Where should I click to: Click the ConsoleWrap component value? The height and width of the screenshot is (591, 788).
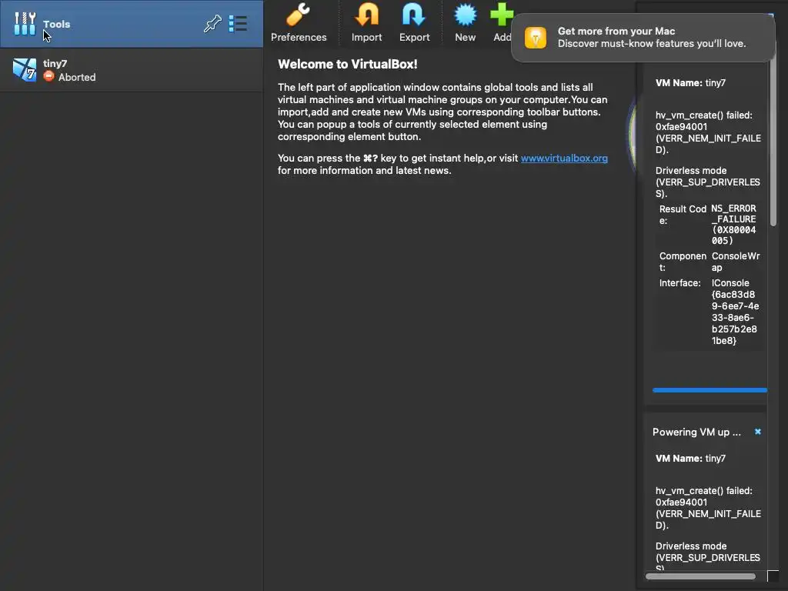tap(736, 262)
